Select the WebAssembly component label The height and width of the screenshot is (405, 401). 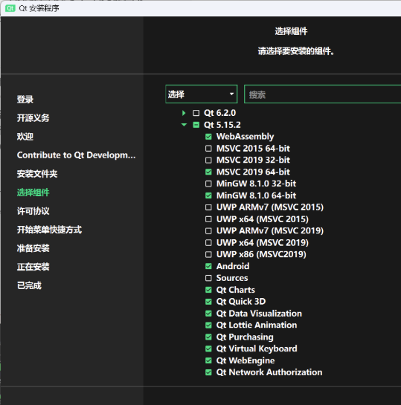click(x=245, y=137)
